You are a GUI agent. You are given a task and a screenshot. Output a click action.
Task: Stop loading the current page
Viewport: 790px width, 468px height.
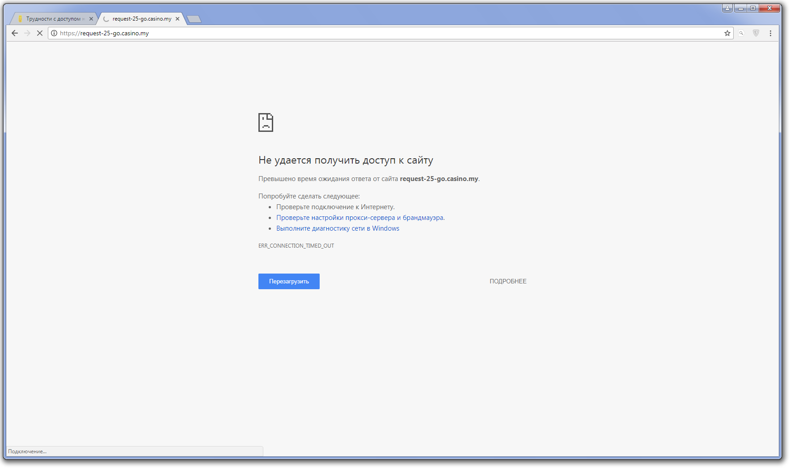40,33
